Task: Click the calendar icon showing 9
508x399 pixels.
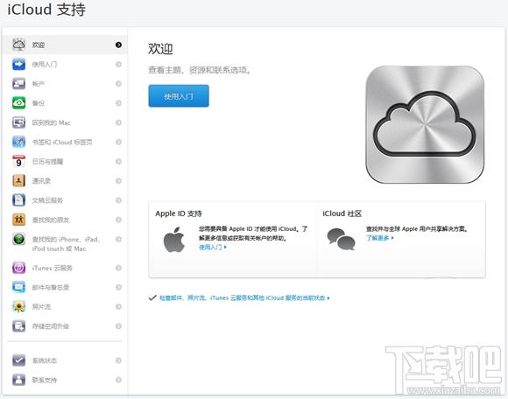Action: (x=18, y=161)
